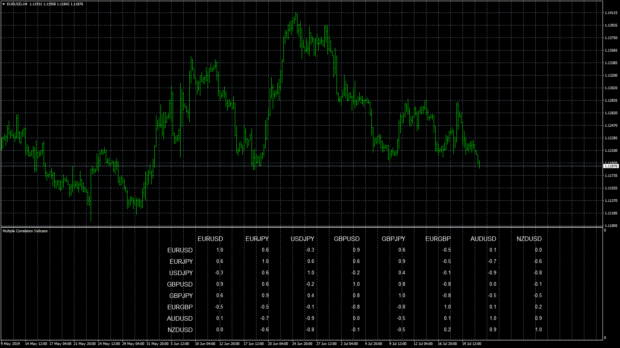Click the 1.13200 price axis label

tap(611, 76)
